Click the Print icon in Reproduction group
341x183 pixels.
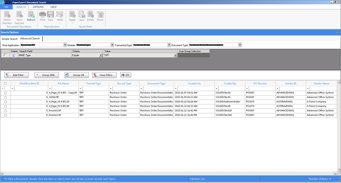[x=43, y=14]
